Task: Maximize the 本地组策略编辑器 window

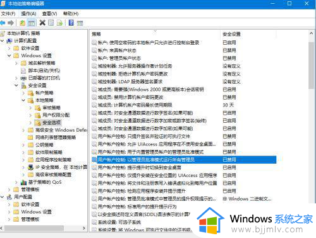Action: coord(289,3)
